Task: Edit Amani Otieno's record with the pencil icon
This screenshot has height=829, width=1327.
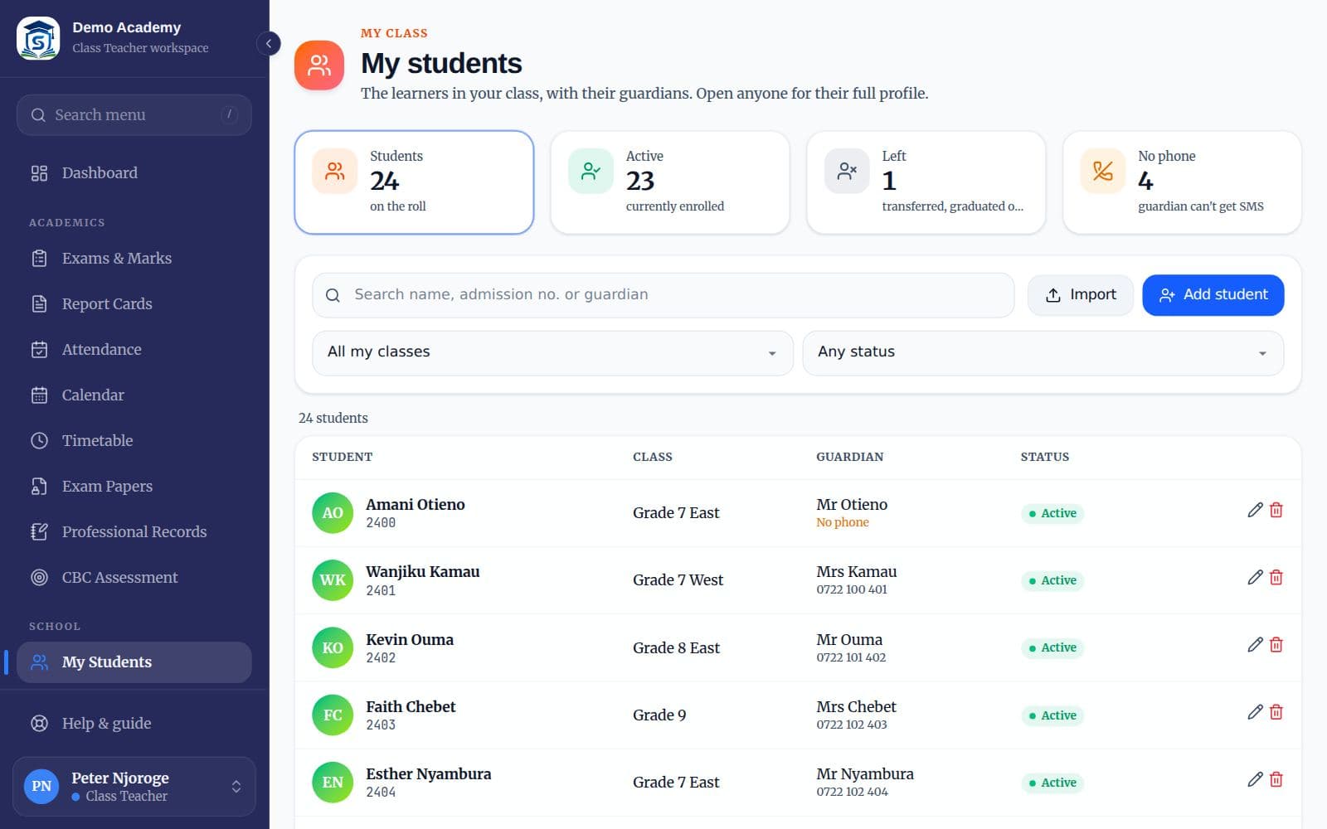Action: [1255, 510]
